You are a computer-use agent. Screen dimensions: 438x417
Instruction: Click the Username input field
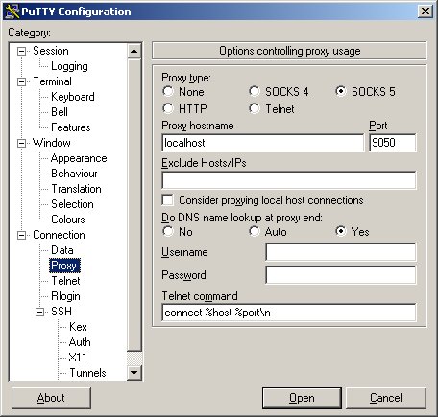341,252
